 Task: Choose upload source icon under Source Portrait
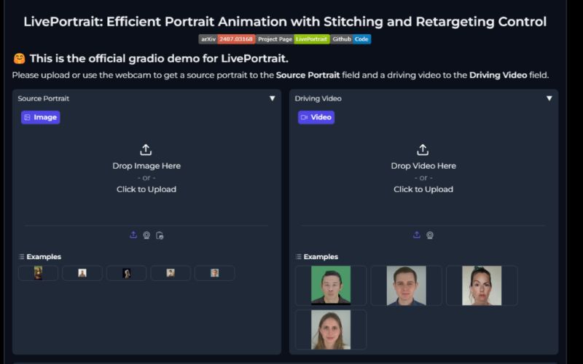pos(133,235)
